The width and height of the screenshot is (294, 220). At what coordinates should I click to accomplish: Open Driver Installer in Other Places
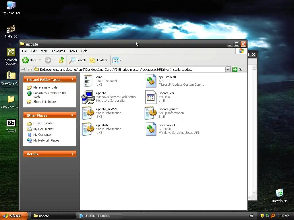pos(44,123)
